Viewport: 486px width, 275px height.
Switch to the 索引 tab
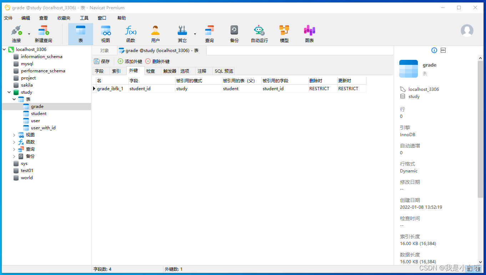tap(116, 71)
